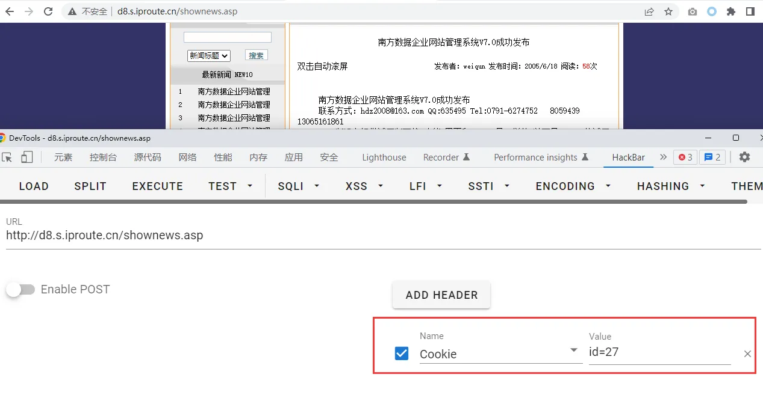Show more DevTools tabs chevron

[663, 157]
